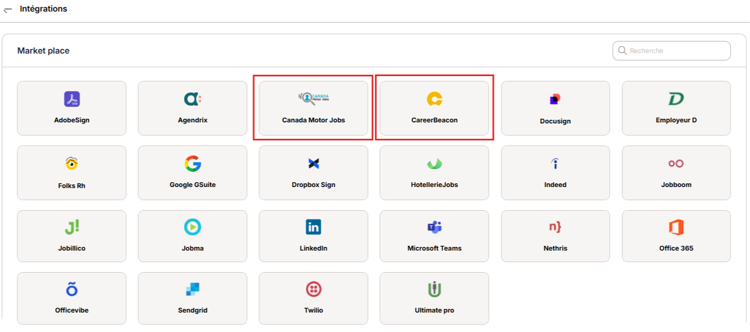Click the Officevibe label text

72,310
